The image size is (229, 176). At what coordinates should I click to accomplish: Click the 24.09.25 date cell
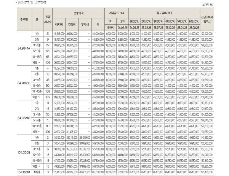point(134,28)
